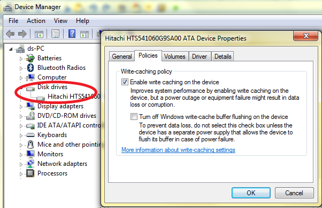This screenshot has height=208, width=322.
Task: Select the Network adapters tree label
Action: click(62, 164)
